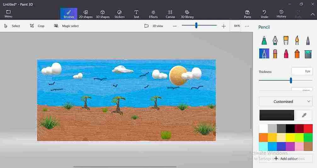Click the sun on the canvas

[178, 75]
